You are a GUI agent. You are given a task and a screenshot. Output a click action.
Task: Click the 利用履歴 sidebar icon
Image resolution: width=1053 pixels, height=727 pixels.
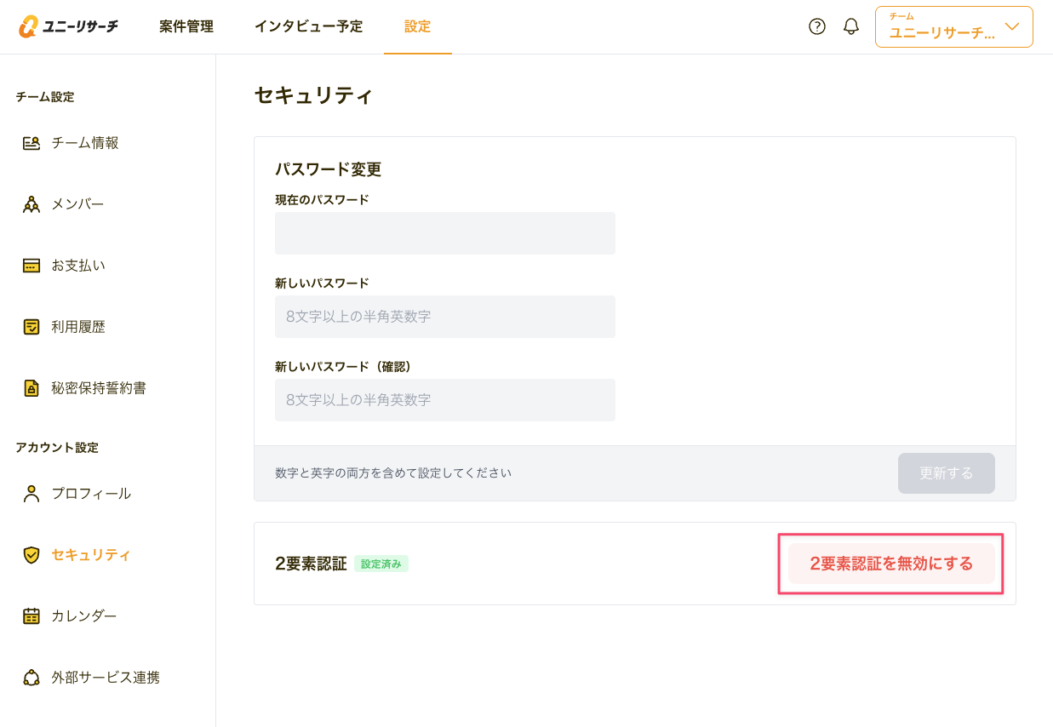31,327
